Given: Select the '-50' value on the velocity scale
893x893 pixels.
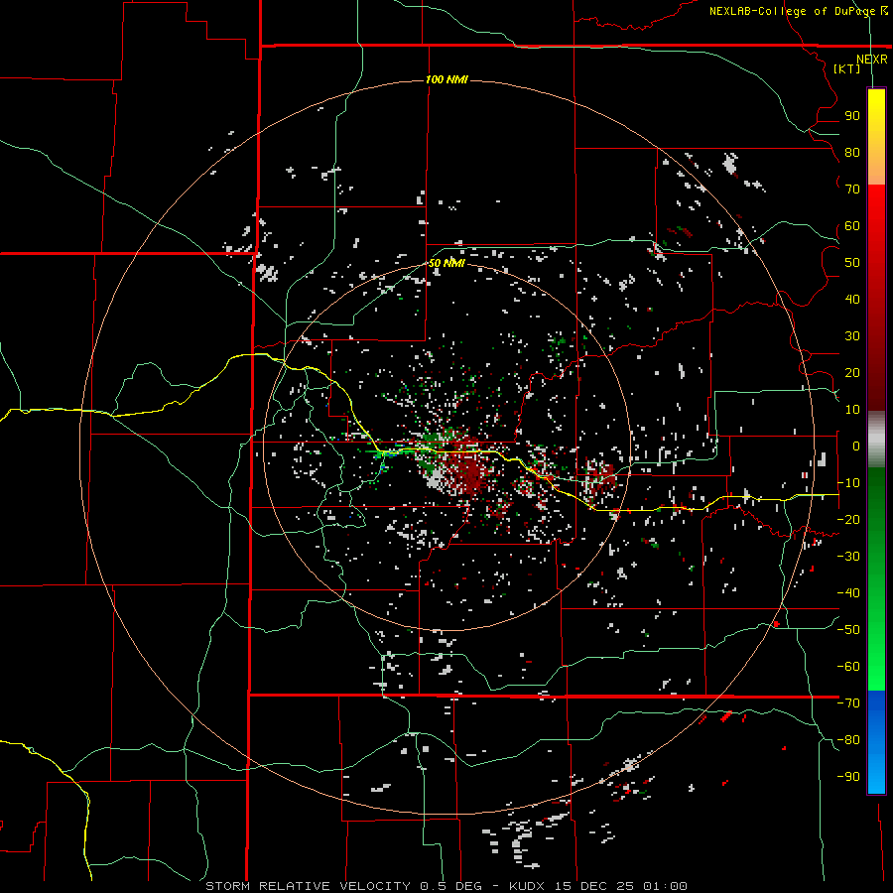Looking at the screenshot, I should point(848,630).
